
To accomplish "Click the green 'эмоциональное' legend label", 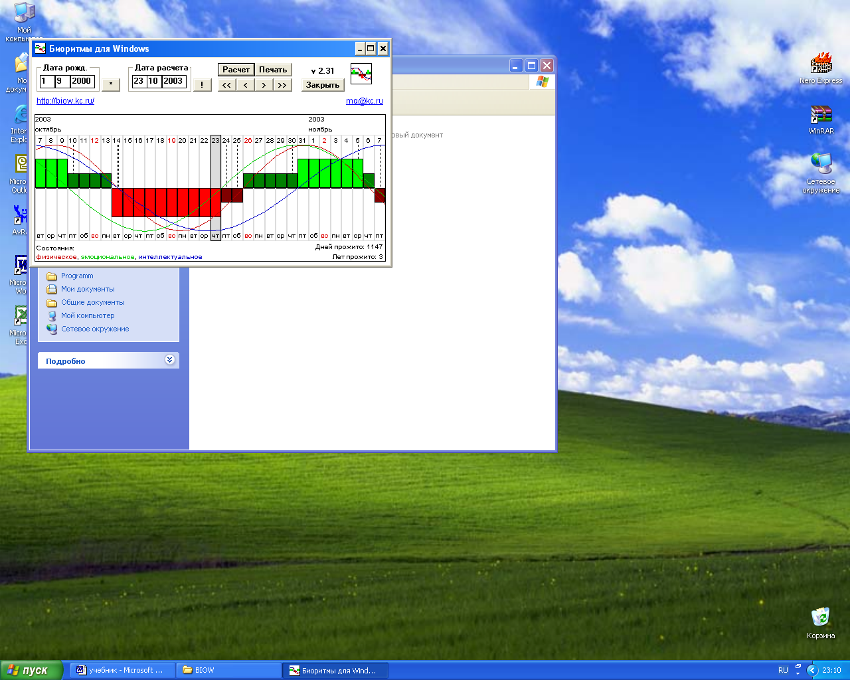I will click(108, 257).
